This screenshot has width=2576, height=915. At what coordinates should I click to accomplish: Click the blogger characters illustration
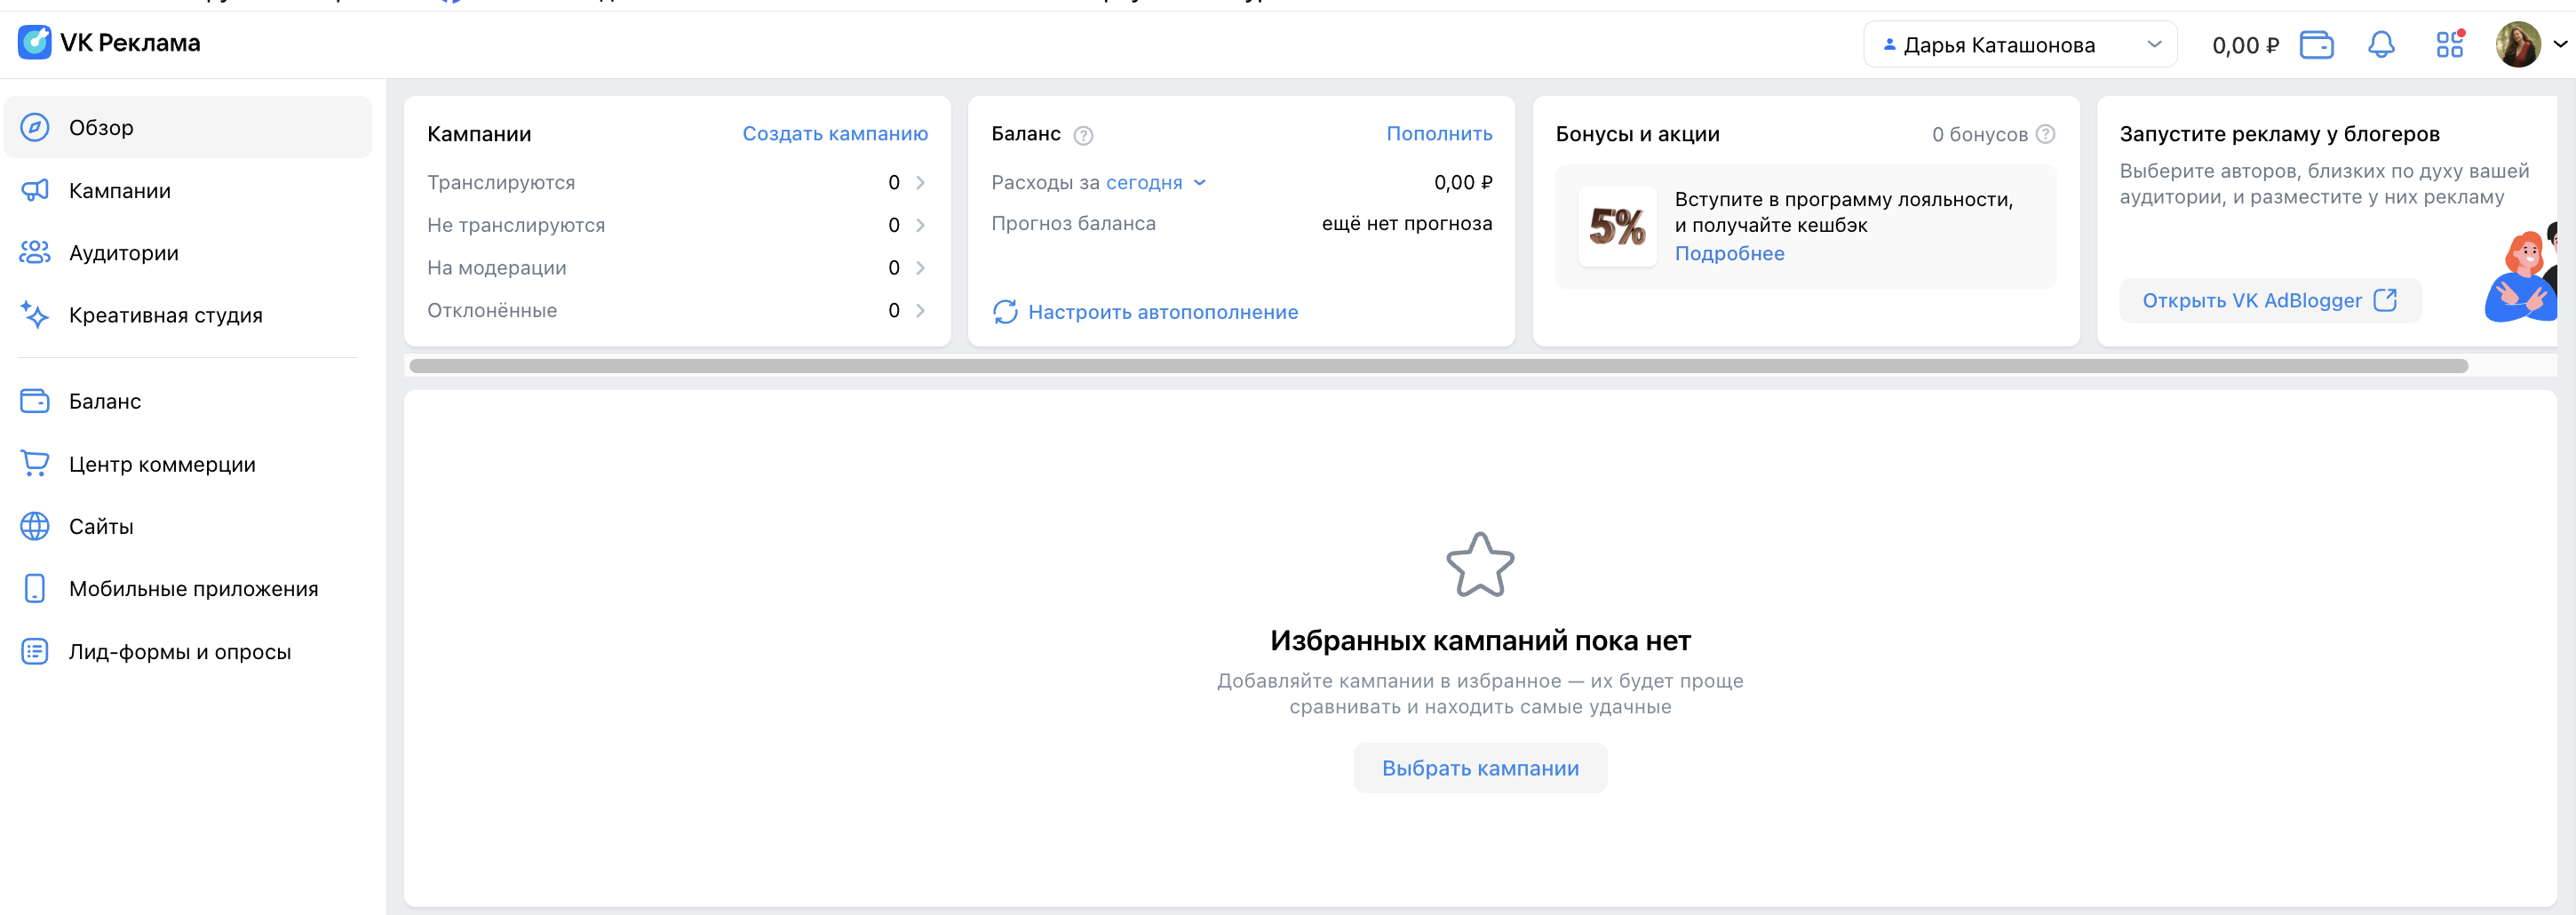(x=2520, y=272)
